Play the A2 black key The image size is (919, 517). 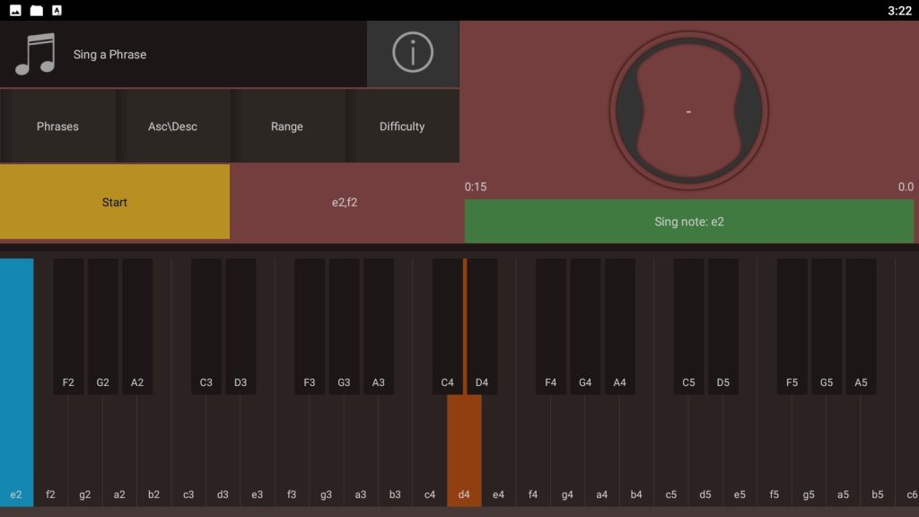click(x=137, y=326)
